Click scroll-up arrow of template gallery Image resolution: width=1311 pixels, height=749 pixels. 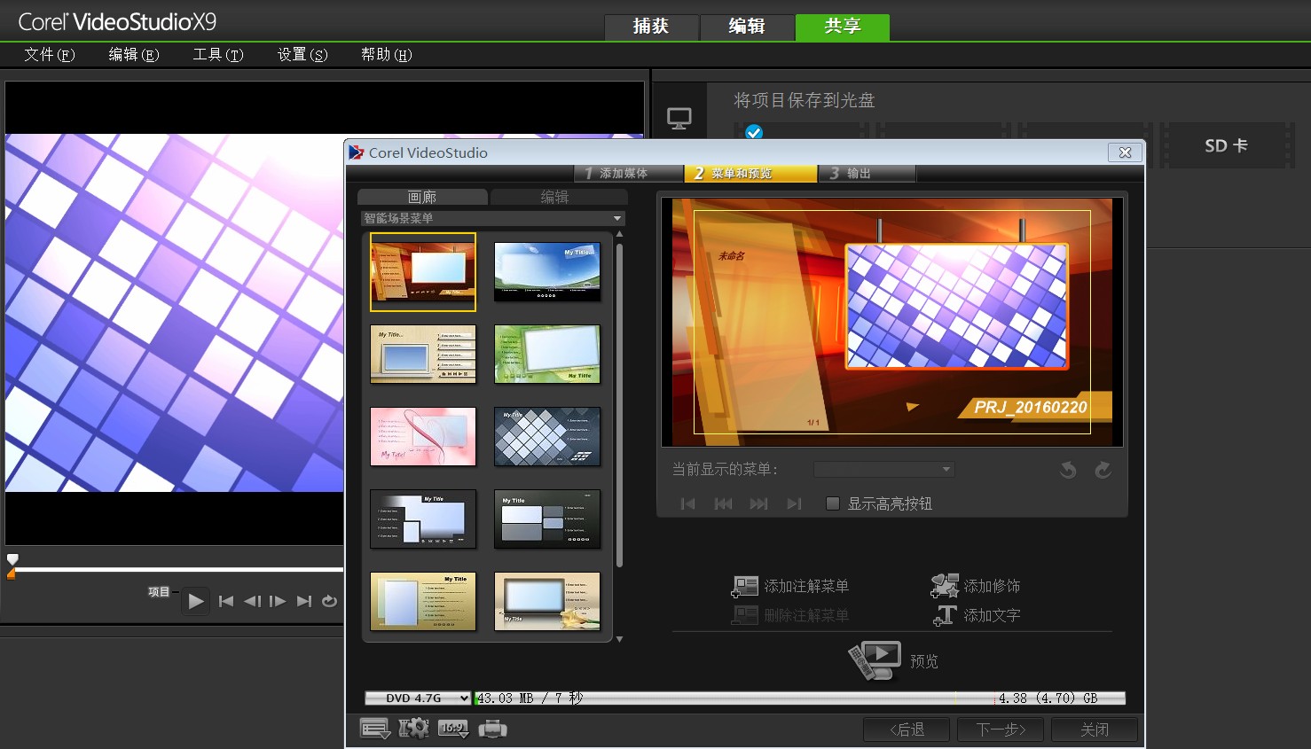[x=619, y=234]
